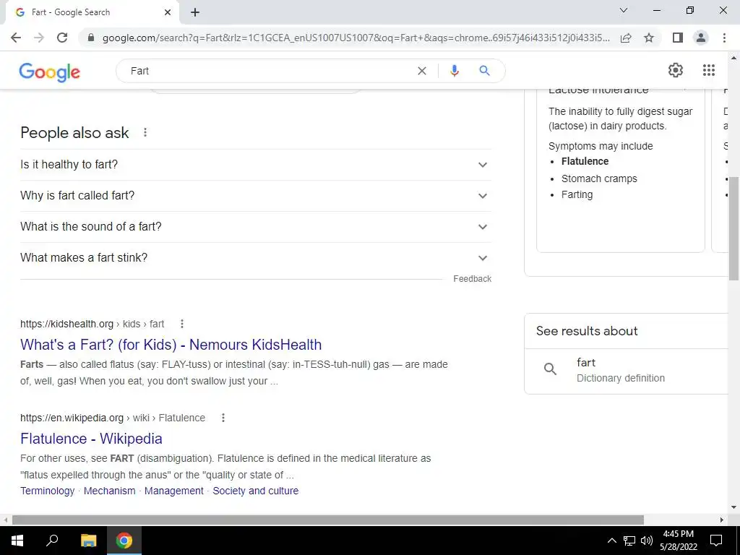Open options for en.wikipedia.org result
The height and width of the screenshot is (555, 740).
click(223, 418)
